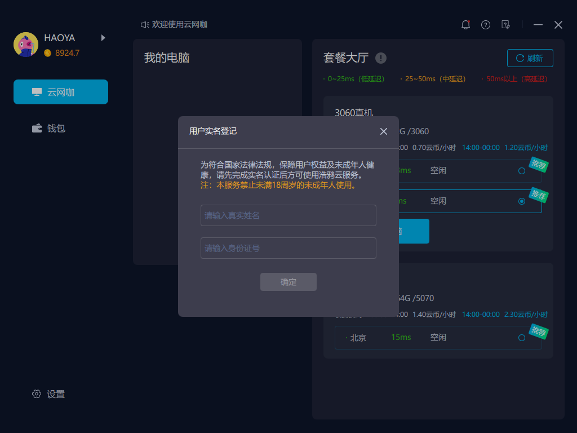
Task: Click the HAOYA user avatar
Action: click(x=26, y=45)
